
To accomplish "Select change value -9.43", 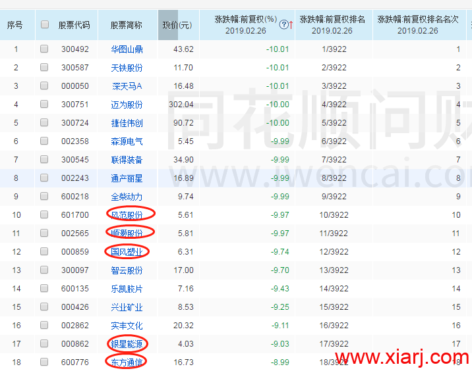I will [280, 289].
